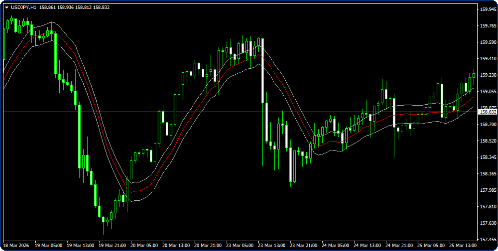Click the 157.455 label on price axis
The height and width of the screenshot is (251, 498).
488,239
